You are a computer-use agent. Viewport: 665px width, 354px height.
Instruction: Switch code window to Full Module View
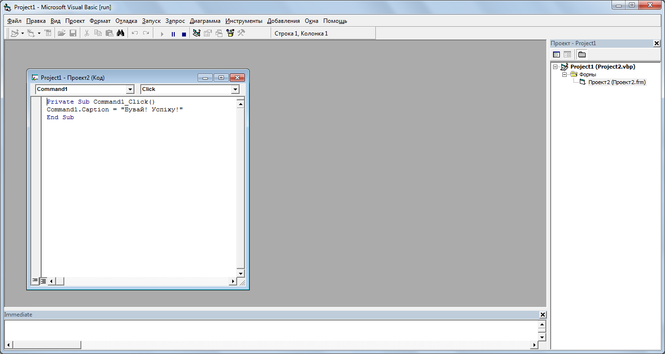(43, 281)
